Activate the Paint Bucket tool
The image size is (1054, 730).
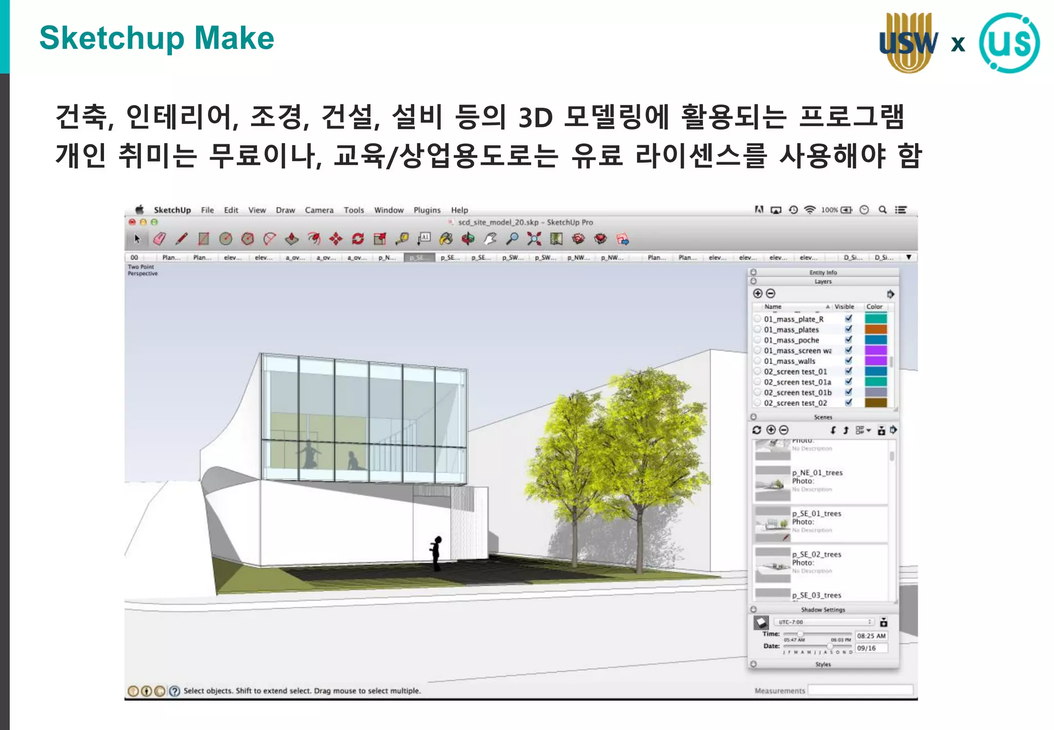446,239
